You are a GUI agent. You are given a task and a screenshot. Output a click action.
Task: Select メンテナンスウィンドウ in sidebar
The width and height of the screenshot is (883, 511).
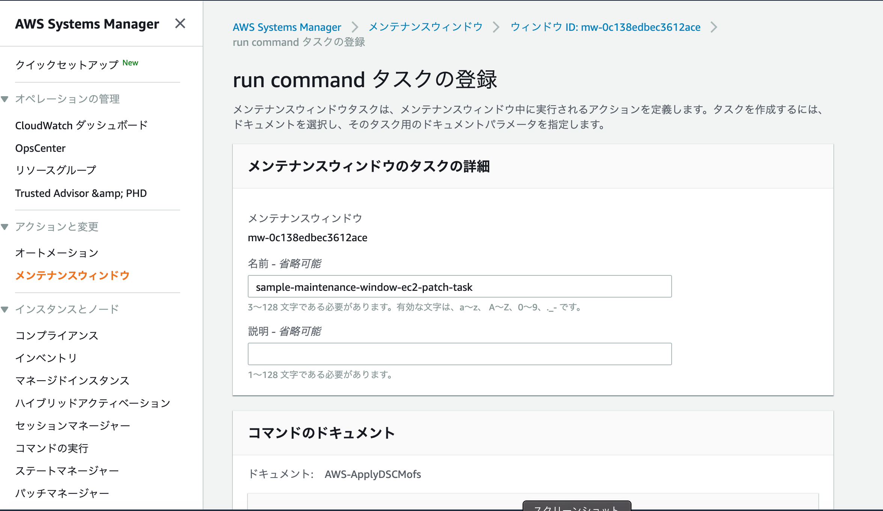tap(72, 275)
